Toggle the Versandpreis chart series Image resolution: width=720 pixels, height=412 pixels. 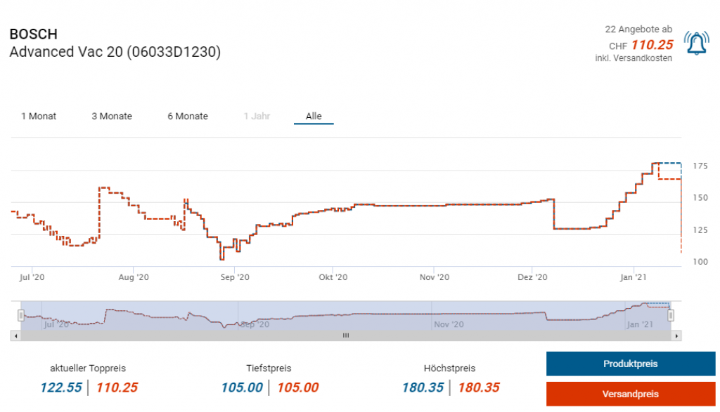tap(630, 394)
